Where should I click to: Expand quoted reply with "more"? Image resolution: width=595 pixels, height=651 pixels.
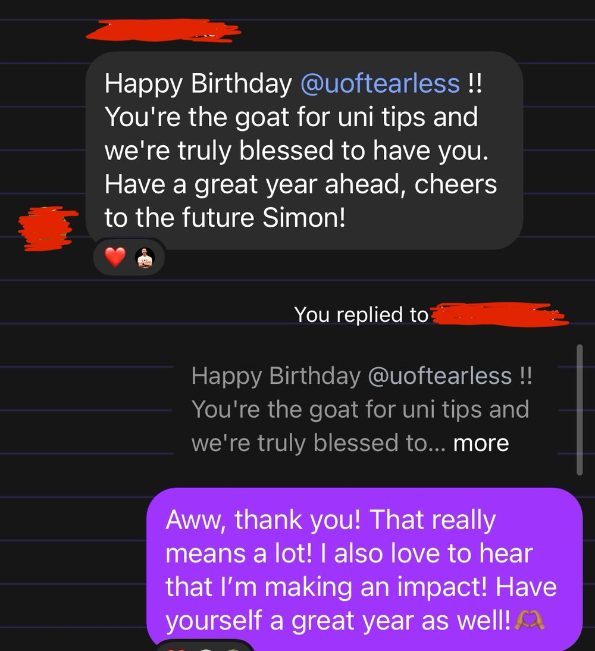[x=481, y=443]
